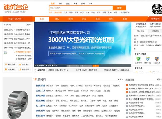Viewport: 162px width, 119px height.
Task: Click the QR code image
Action: (x=157, y=9)
